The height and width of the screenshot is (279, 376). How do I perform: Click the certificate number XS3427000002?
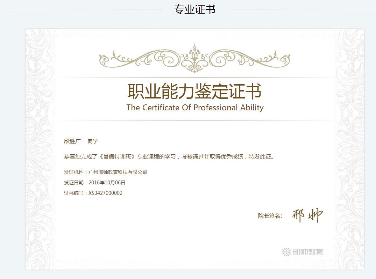click(106, 193)
